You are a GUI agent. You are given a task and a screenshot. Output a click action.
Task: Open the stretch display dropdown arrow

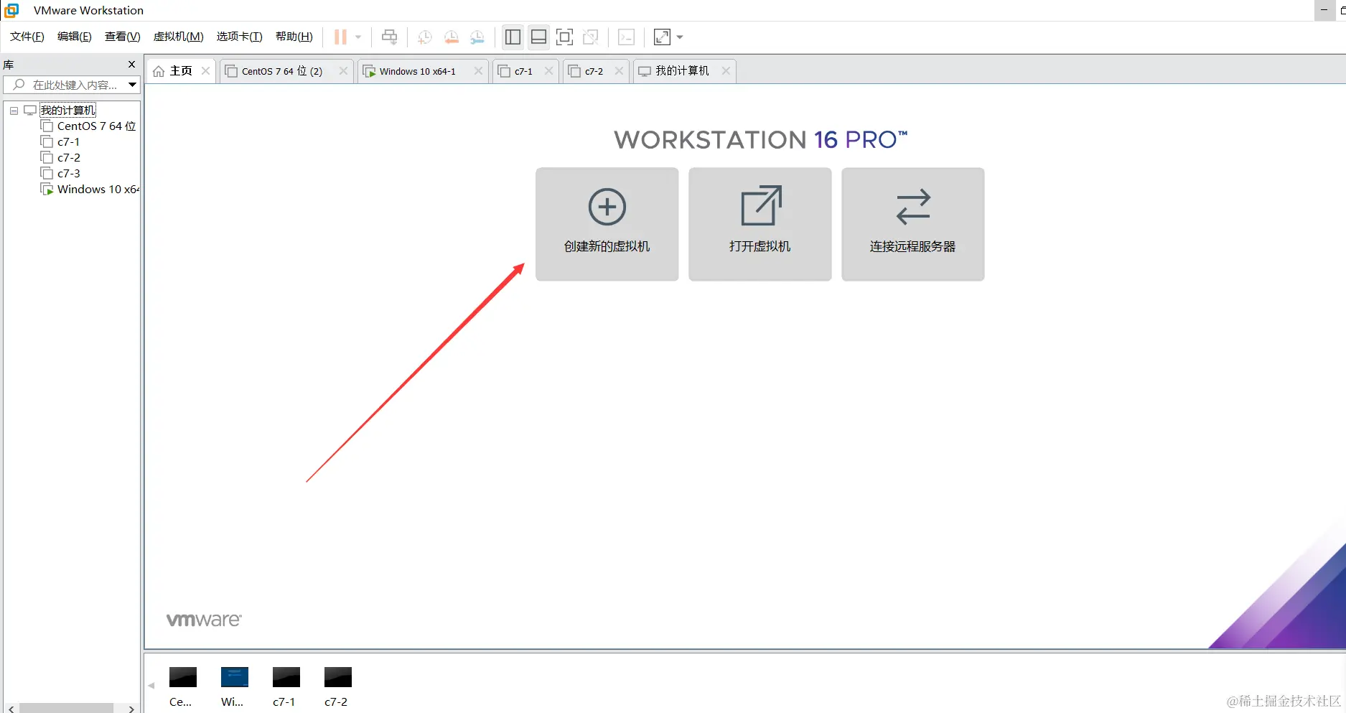pyautogui.click(x=680, y=37)
